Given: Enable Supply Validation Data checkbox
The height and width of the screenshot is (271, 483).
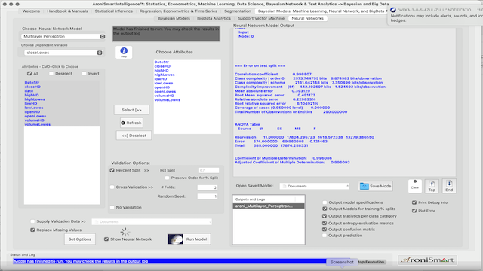Looking at the screenshot, I should pos(32,221).
